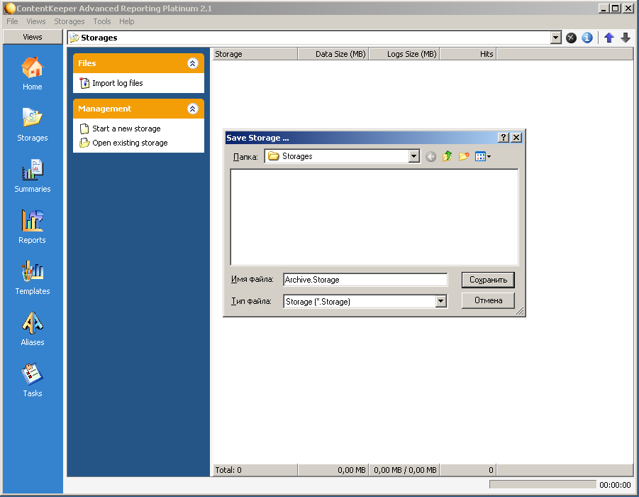Image resolution: width=639 pixels, height=497 pixels.
Task: Click the Storage column header
Action: tap(255, 54)
